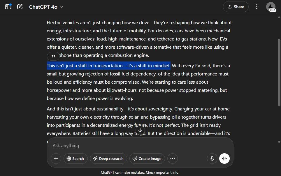The height and width of the screenshot is (176, 281).
Task: Click the highlighted sentence about mindset
Action: click(108, 66)
